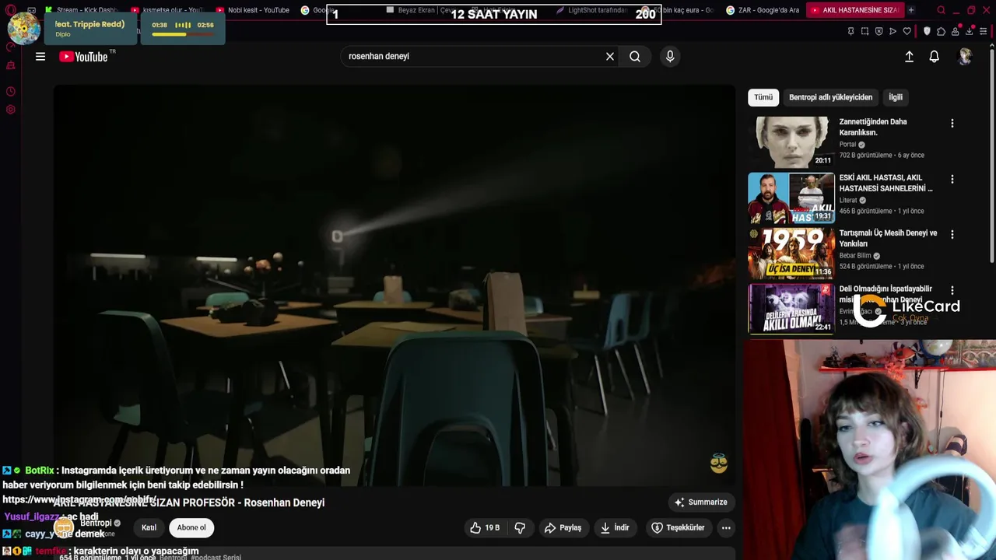Screen dimensions: 996x560
Task: Dislike the video with thumbs-down
Action: click(x=520, y=527)
